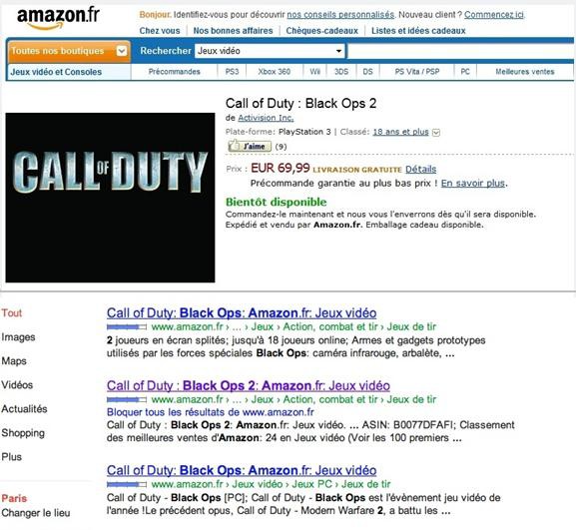Open the PS3 category tab
The height and width of the screenshot is (530, 576).
coord(232,72)
